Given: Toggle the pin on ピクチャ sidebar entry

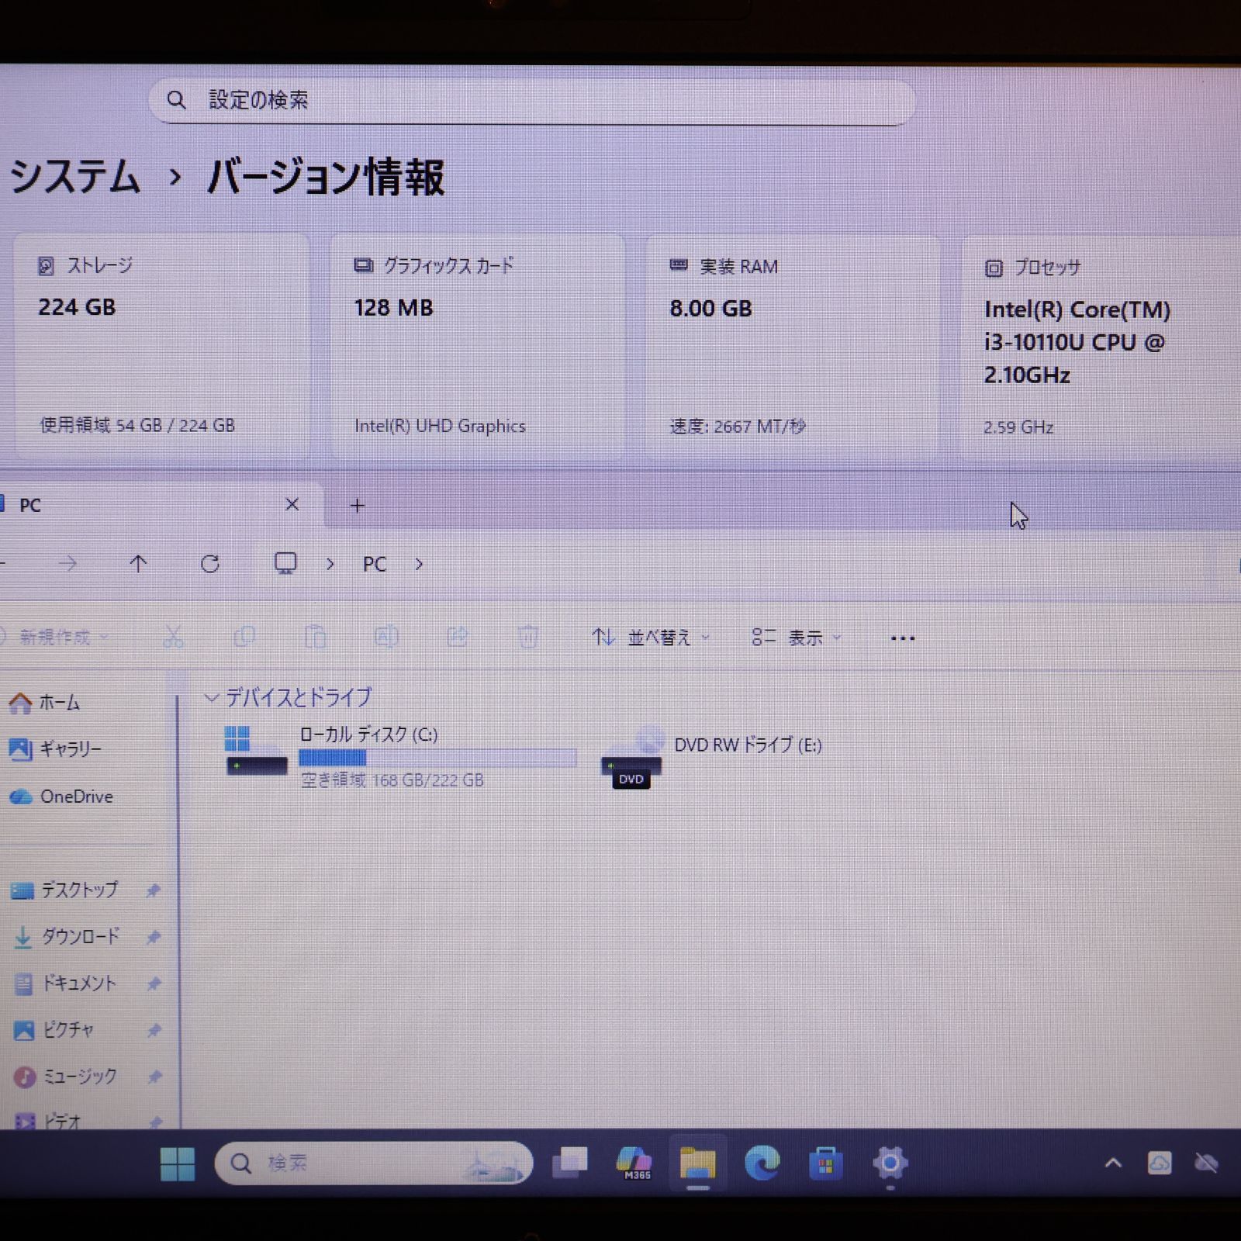Looking at the screenshot, I should coord(153,1030).
